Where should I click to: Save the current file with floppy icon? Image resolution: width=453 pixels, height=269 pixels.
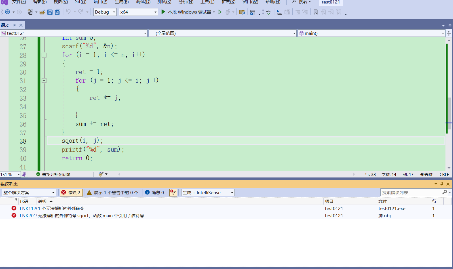point(50,12)
